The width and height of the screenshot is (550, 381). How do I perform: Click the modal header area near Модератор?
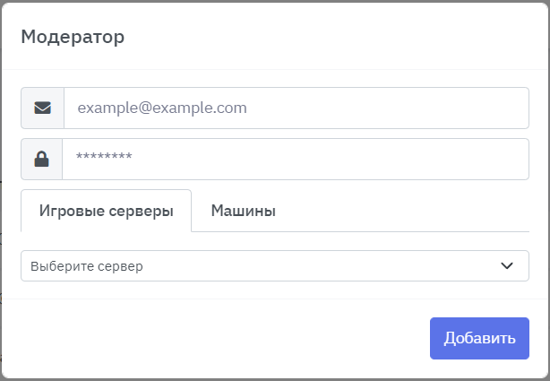[269, 37]
